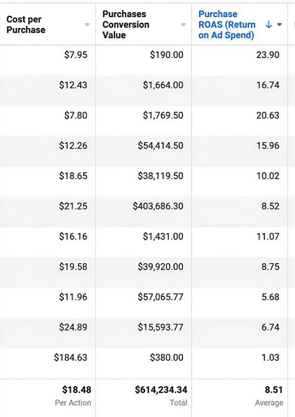The image size is (295, 417).
Task: Select the 1.03 ROAS cell
Action: (x=270, y=358)
